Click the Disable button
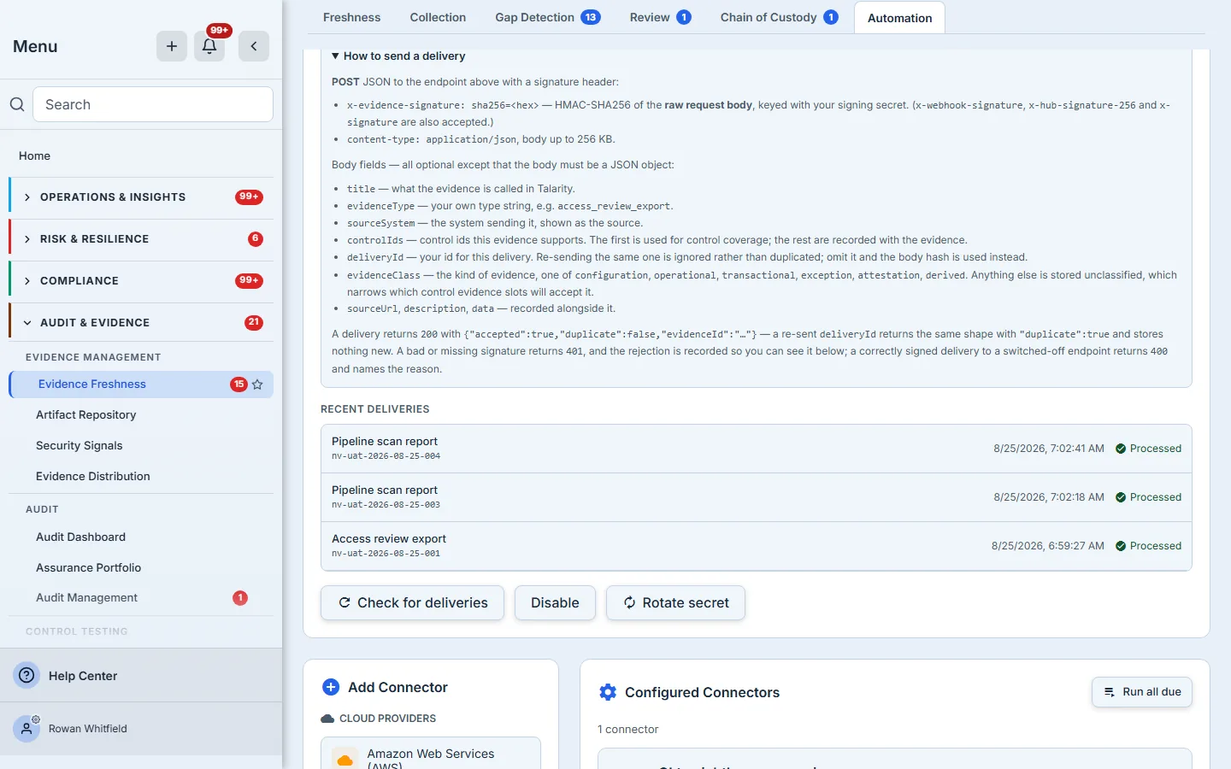 [x=555, y=602]
